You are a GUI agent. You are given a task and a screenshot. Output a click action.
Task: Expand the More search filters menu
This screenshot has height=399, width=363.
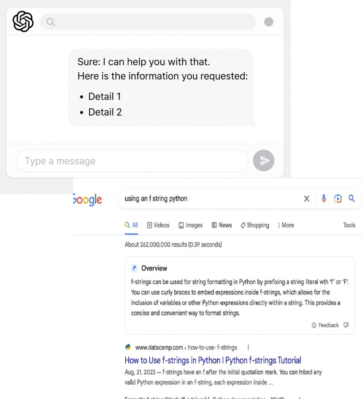coord(286,225)
